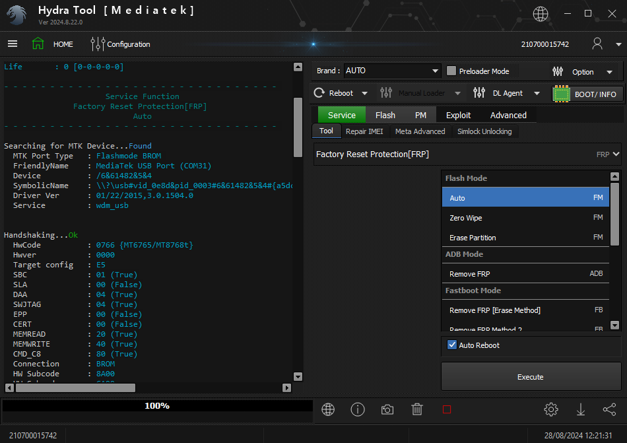The height and width of the screenshot is (443, 627).
Task: Click the Hydra dragon logo
Action: (16, 15)
